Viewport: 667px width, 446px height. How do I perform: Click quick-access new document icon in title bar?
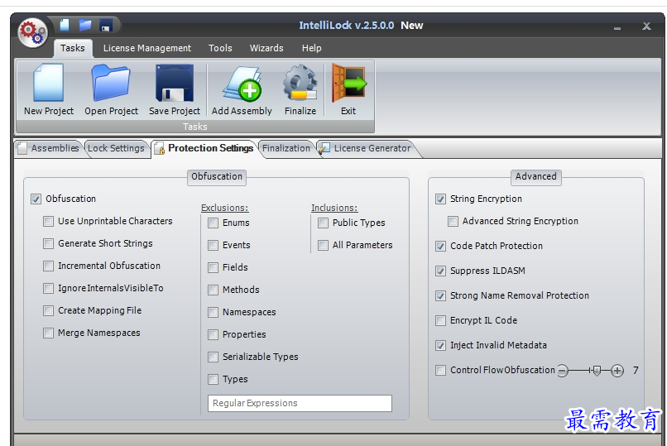click(x=65, y=25)
